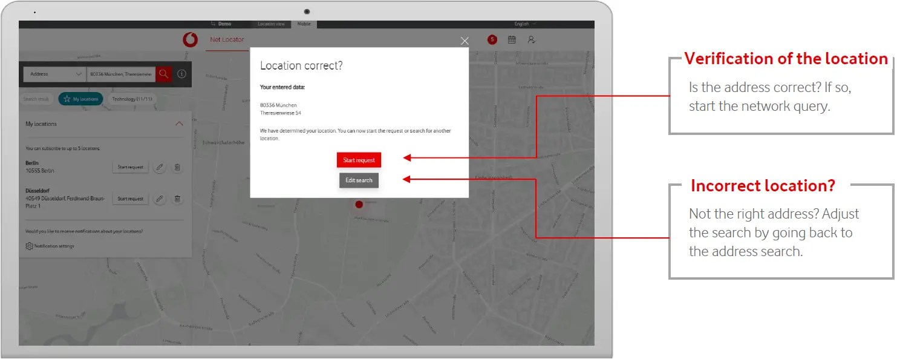Click the red search magnifier button

(x=163, y=74)
